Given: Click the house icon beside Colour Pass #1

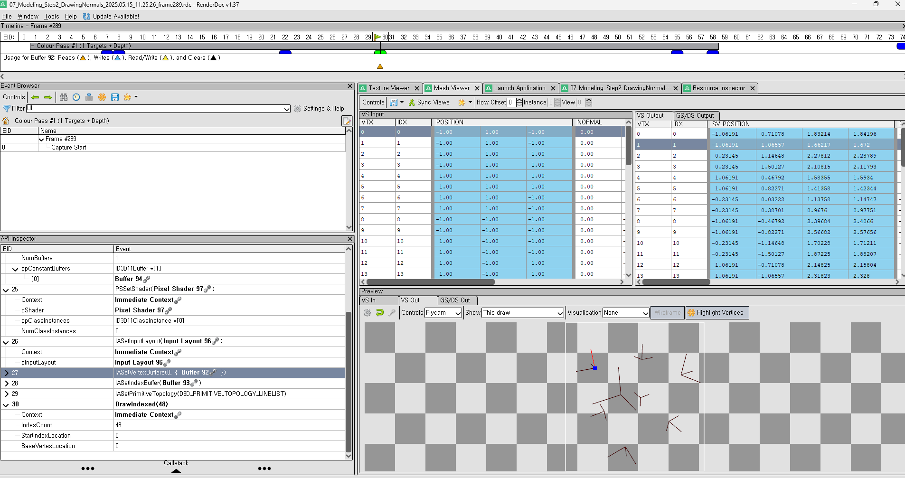Looking at the screenshot, I should coord(6,121).
